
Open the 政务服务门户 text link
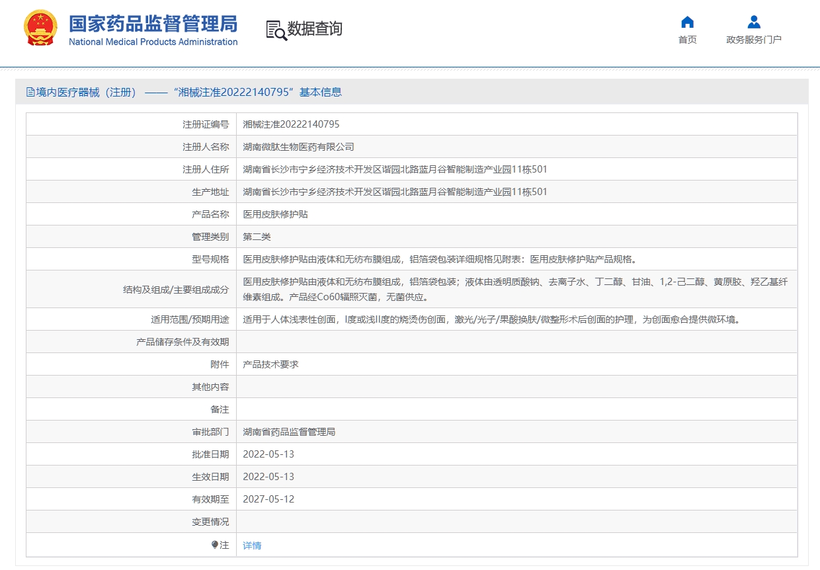754,40
